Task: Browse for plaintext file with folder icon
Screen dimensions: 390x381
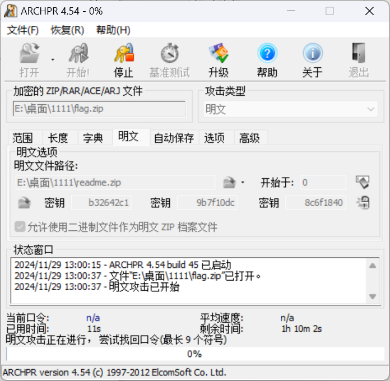Action: (x=229, y=183)
